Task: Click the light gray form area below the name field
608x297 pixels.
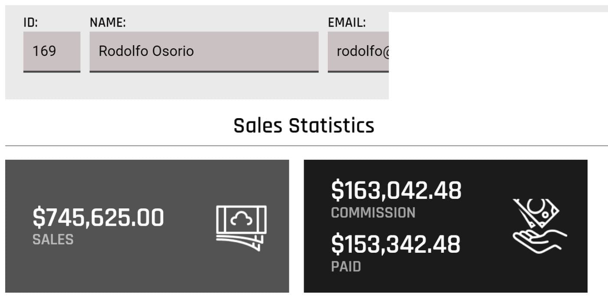Action: pos(204,86)
